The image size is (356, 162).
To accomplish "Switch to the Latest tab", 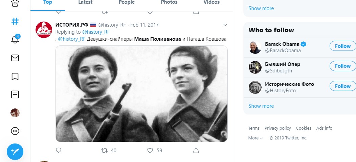I will point(85,2).
